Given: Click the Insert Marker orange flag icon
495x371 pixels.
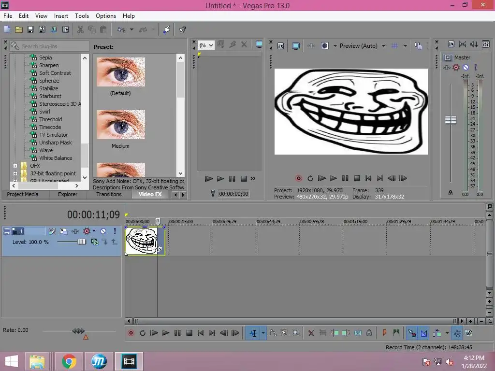Looking at the screenshot, I should (x=384, y=333).
